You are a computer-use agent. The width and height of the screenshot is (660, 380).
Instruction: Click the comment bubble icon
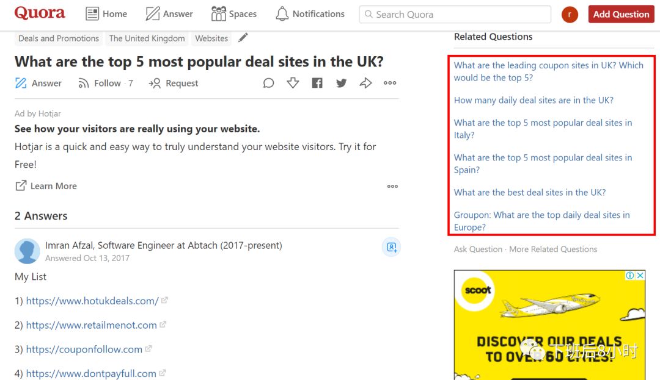[268, 83]
